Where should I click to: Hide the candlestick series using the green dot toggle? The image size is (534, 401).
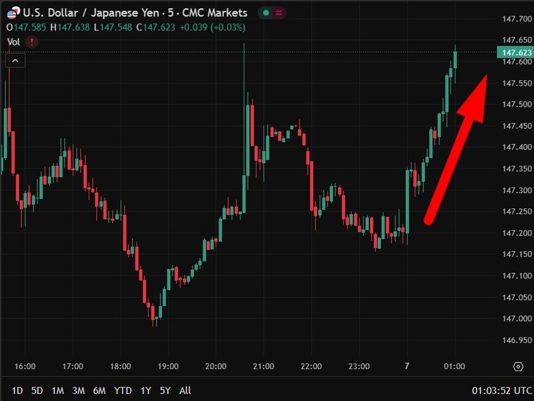tap(265, 12)
